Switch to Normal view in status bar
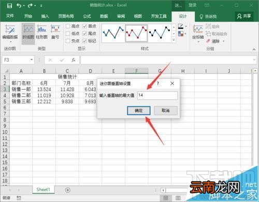 point(166,198)
